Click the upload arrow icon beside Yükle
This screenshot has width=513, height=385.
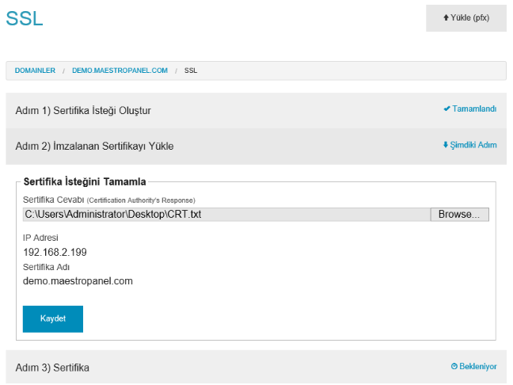[x=446, y=17]
